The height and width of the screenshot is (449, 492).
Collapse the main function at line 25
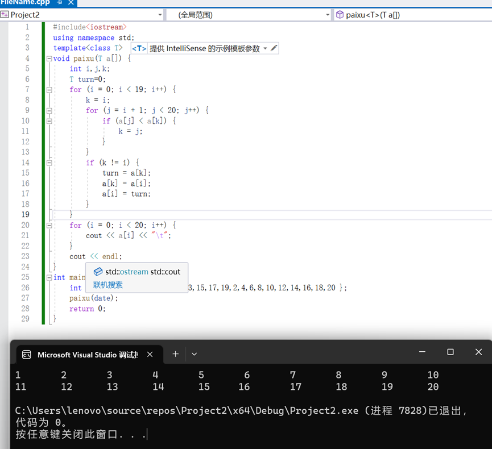coord(49,277)
